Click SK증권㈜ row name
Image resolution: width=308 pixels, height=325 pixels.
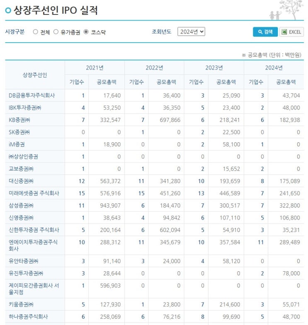click(x=19, y=132)
